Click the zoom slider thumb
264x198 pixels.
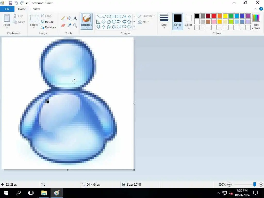255,185
